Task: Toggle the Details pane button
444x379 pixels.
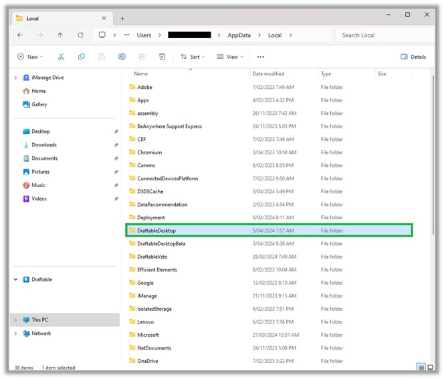Action: (413, 57)
